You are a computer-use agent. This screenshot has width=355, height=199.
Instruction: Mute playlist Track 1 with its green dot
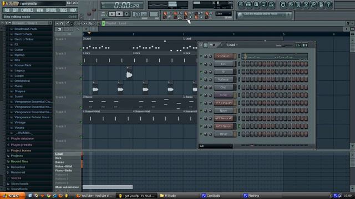point(80,49)
